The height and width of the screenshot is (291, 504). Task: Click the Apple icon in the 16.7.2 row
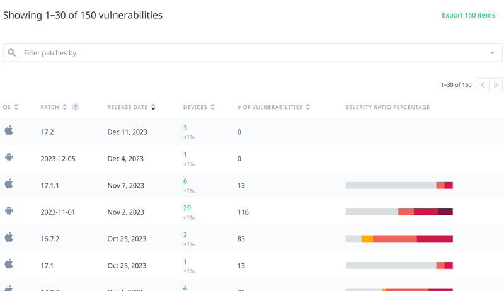tap(9, 237)
